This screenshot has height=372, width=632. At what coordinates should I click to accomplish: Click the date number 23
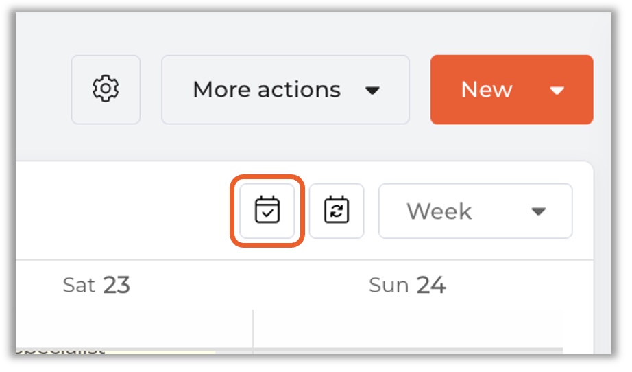[117, 285]
